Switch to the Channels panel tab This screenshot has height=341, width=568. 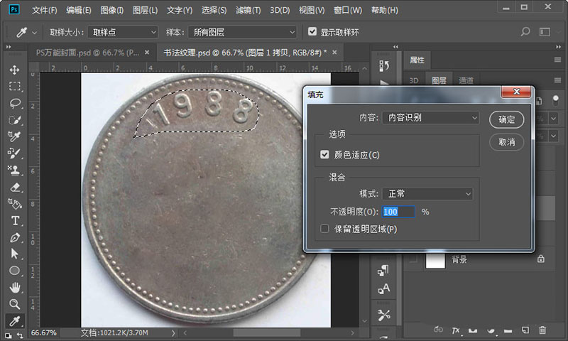point(466,80)
